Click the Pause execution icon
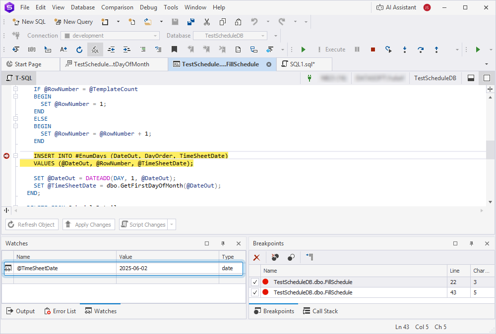496x334 pixels. pyautogui.click(x=357, y=49)
